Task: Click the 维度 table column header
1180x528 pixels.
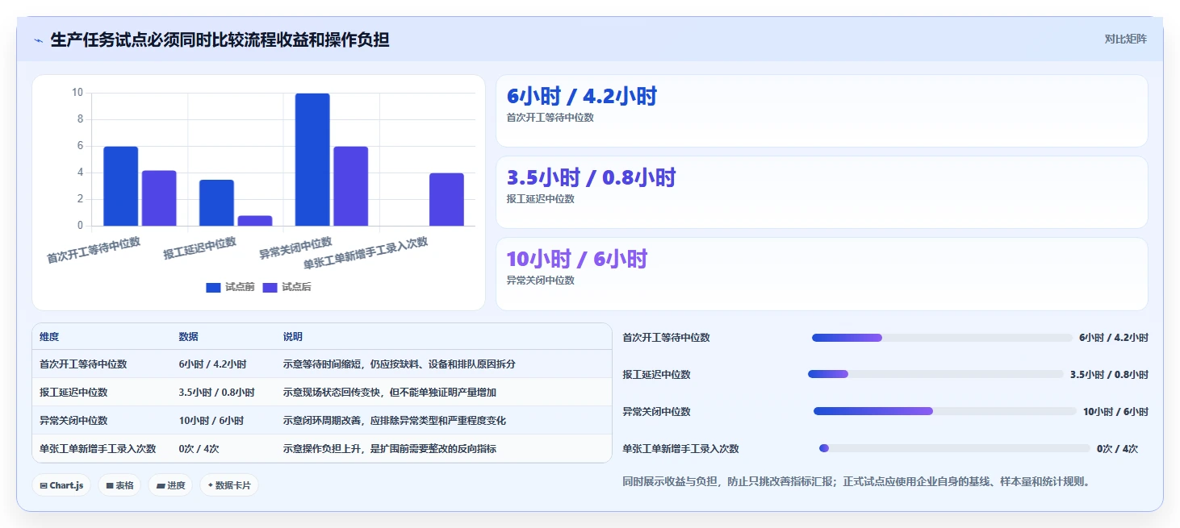Action: pyautogui.click(x=49, y=337)
